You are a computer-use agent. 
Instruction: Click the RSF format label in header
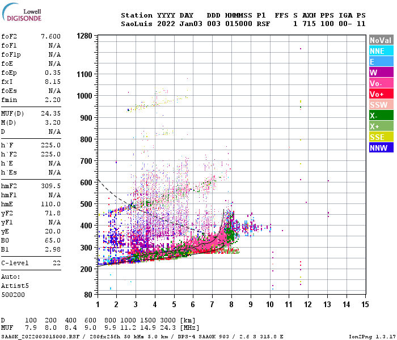(263, 24)
